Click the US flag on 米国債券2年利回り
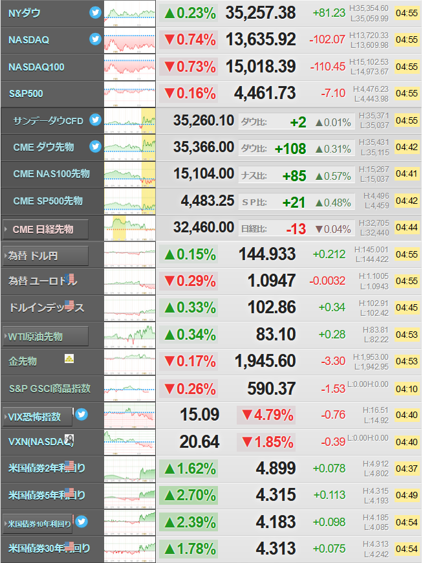The width and height of the screenshot is (423, 563). [69, 465]
